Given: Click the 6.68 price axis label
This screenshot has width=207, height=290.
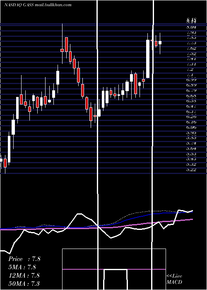Looking at the screenshot, I should [191, 96].
